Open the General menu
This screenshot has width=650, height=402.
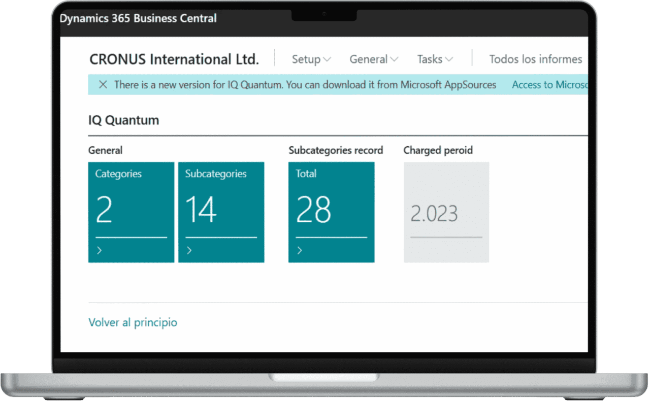click(374, 59)
